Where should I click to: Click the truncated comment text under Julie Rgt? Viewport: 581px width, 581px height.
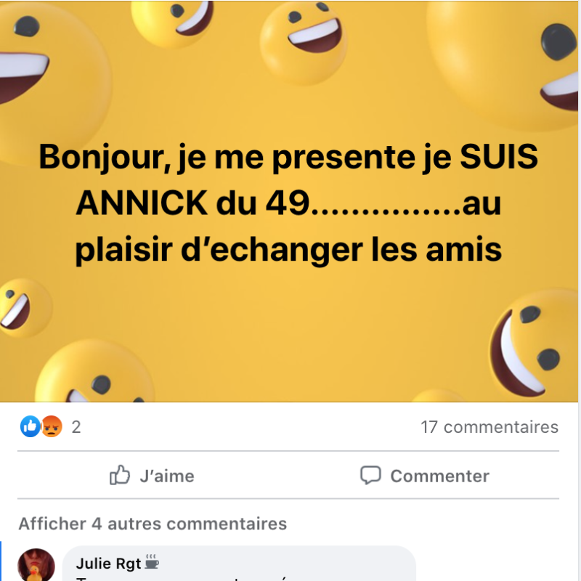point(182,578)
